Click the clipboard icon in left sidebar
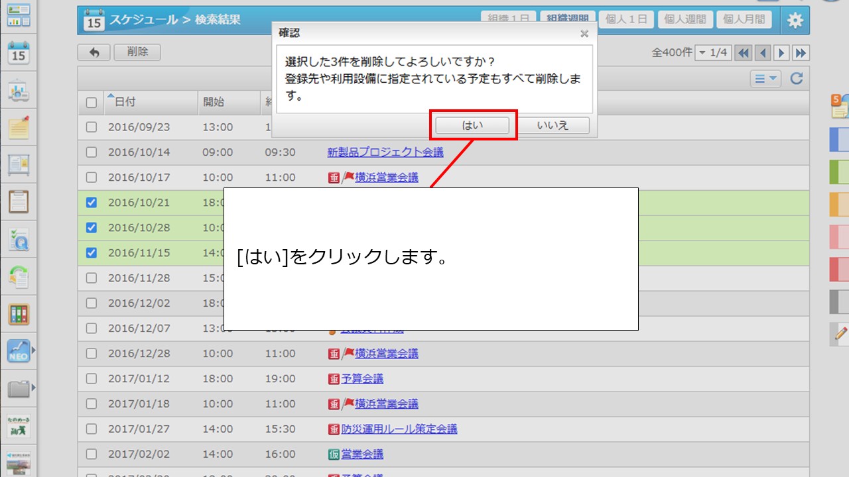This screenshot has height=477, width=849. 19,201
